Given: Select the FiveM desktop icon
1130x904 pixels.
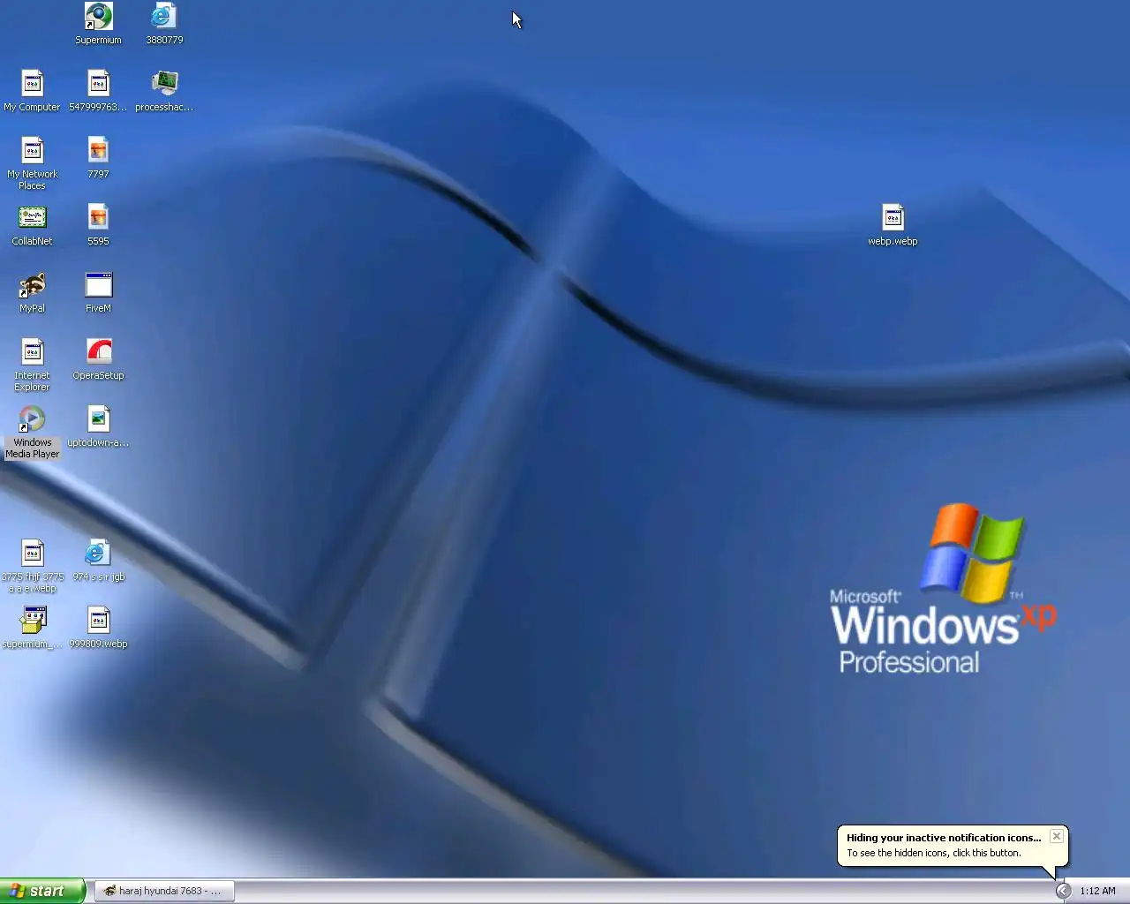Looking at the screenshot, I should click(x=98, y=292).
